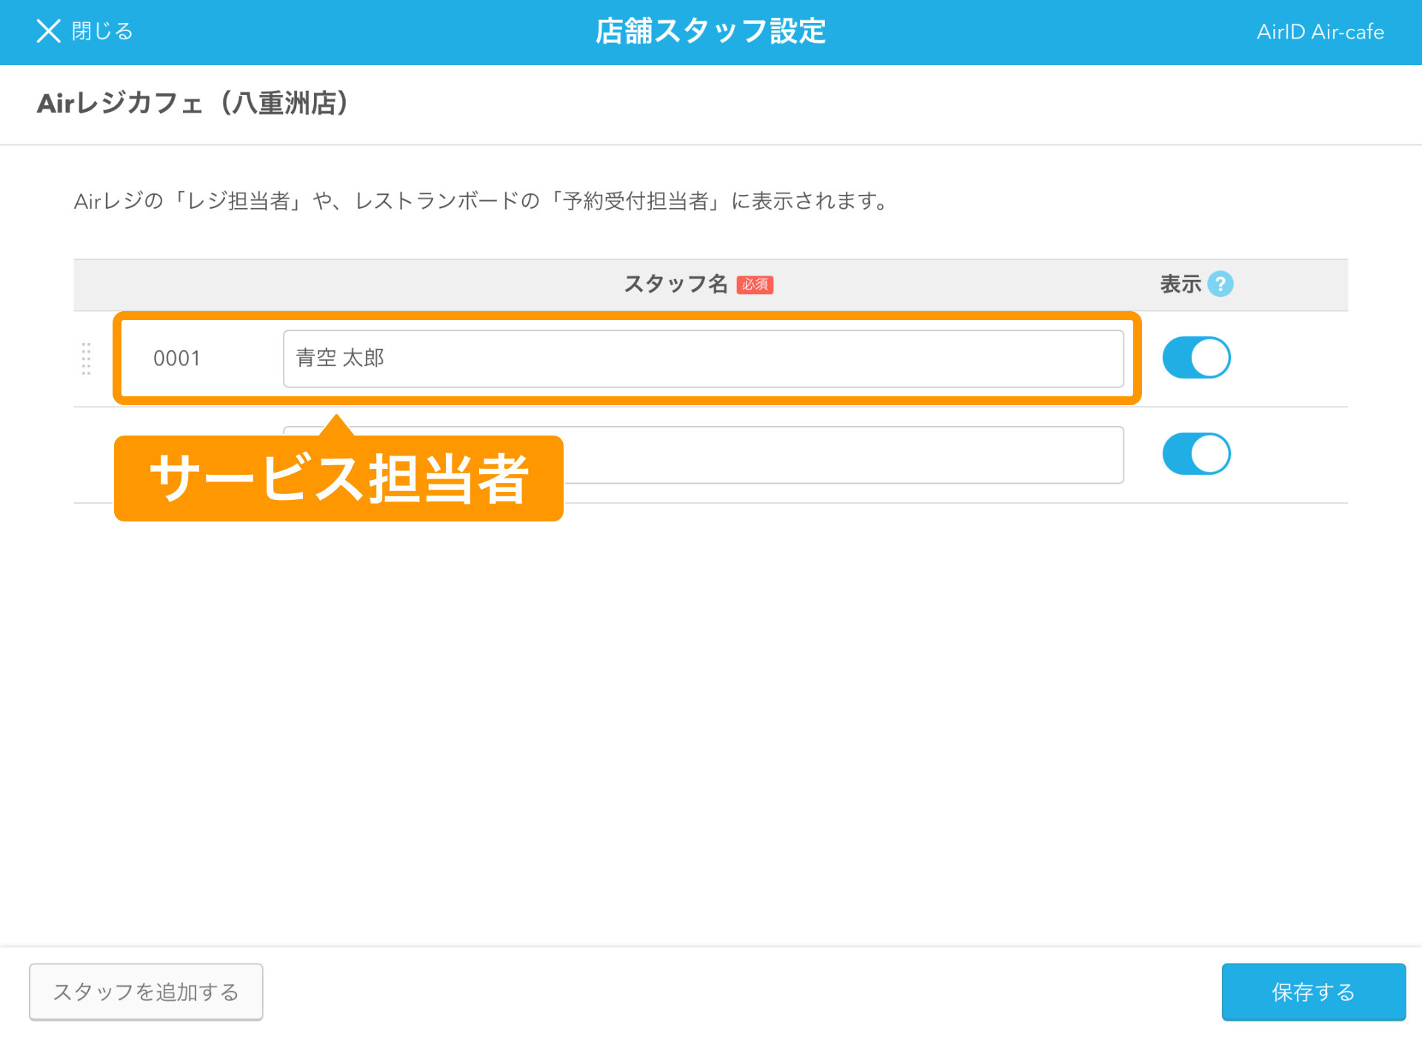Click 「予約受付担当者」 in the description text
The width and height of the screenshot is (1422, 1037).
coord(635,201)
